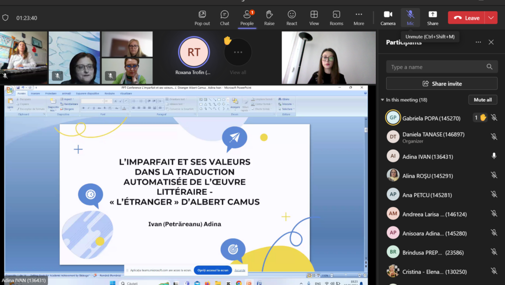Open the React emoji menu
505x285 pixels.
tap(292, 18)
